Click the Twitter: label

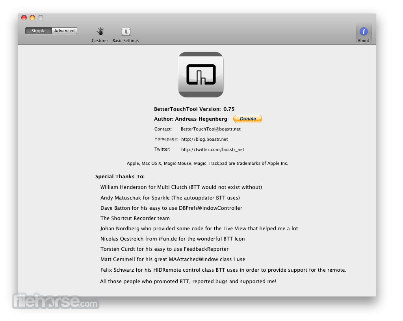point(162,149)
